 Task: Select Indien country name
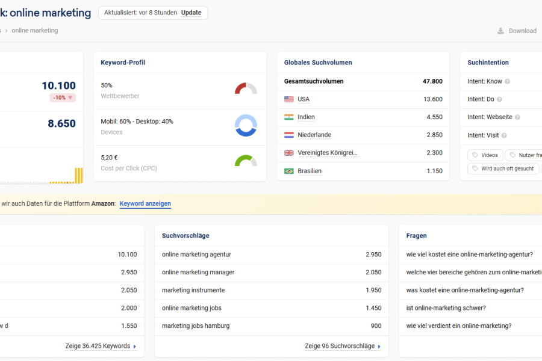click(307, 117)
